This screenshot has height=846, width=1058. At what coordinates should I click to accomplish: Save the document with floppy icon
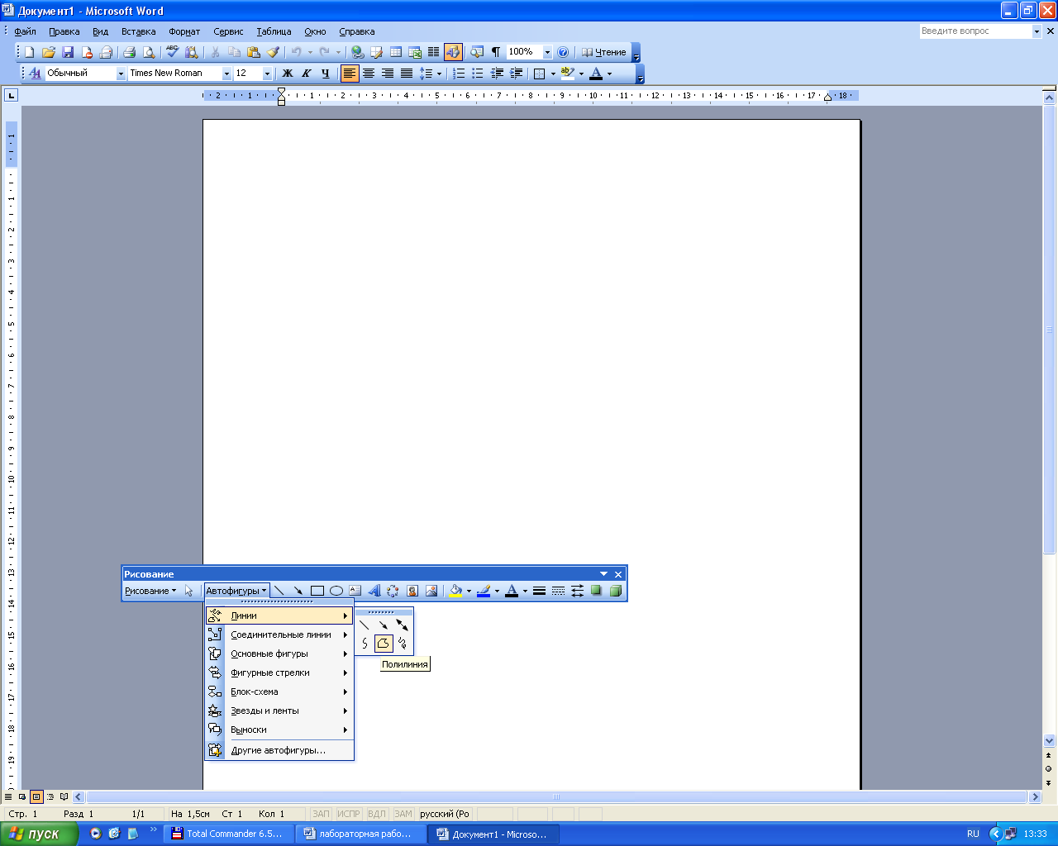coord(68,52)
